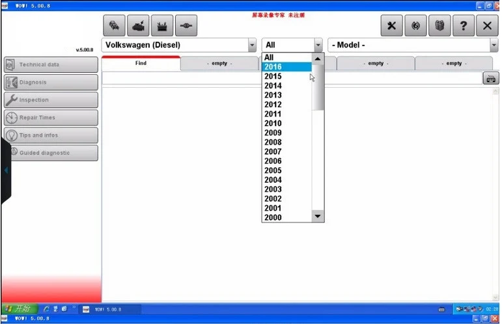Choose year 2001 in the list

pyautogui.click(x=286, y=208)
